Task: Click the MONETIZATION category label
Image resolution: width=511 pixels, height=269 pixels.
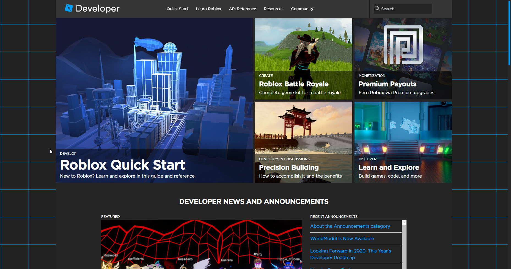Action: coord(372,75)
